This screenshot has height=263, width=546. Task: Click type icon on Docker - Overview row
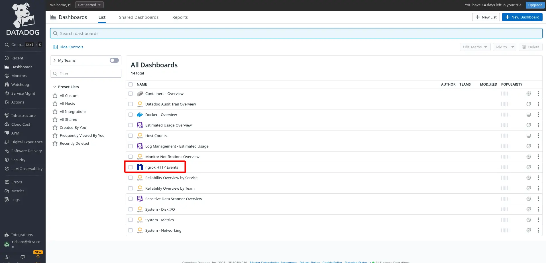coord(529,115)
